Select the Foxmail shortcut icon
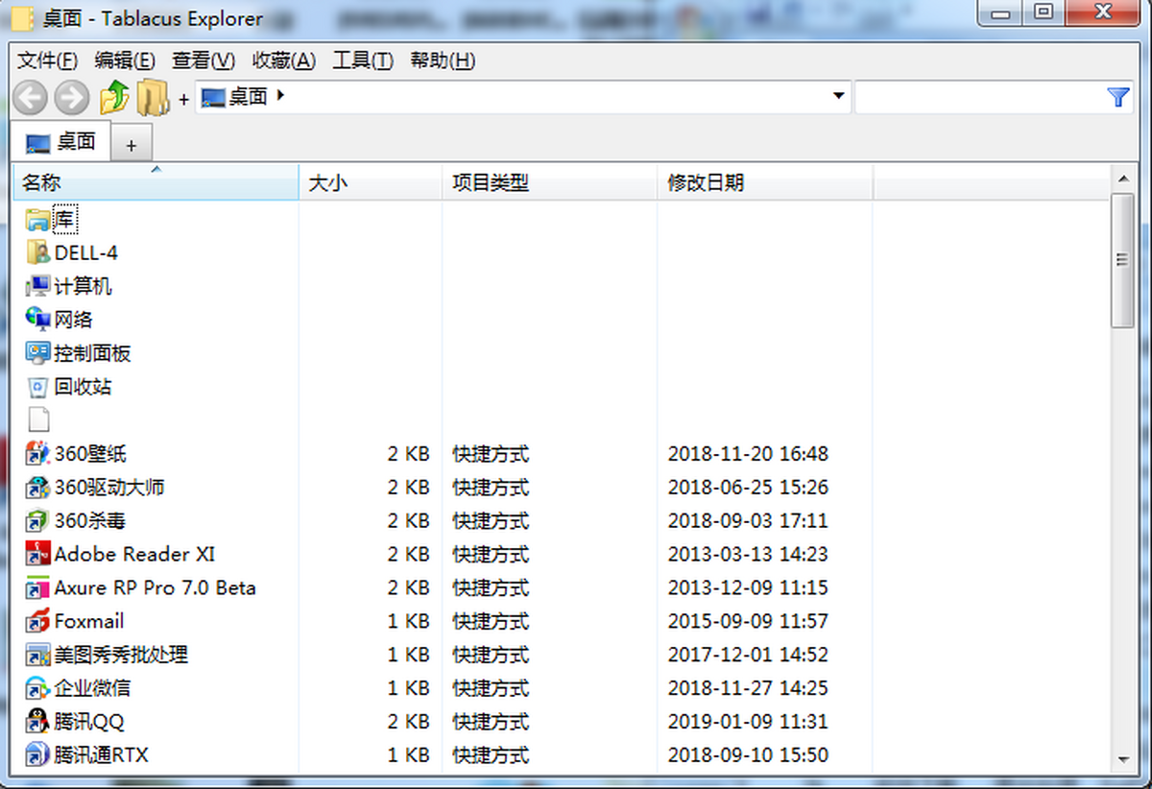 [37, 621]
